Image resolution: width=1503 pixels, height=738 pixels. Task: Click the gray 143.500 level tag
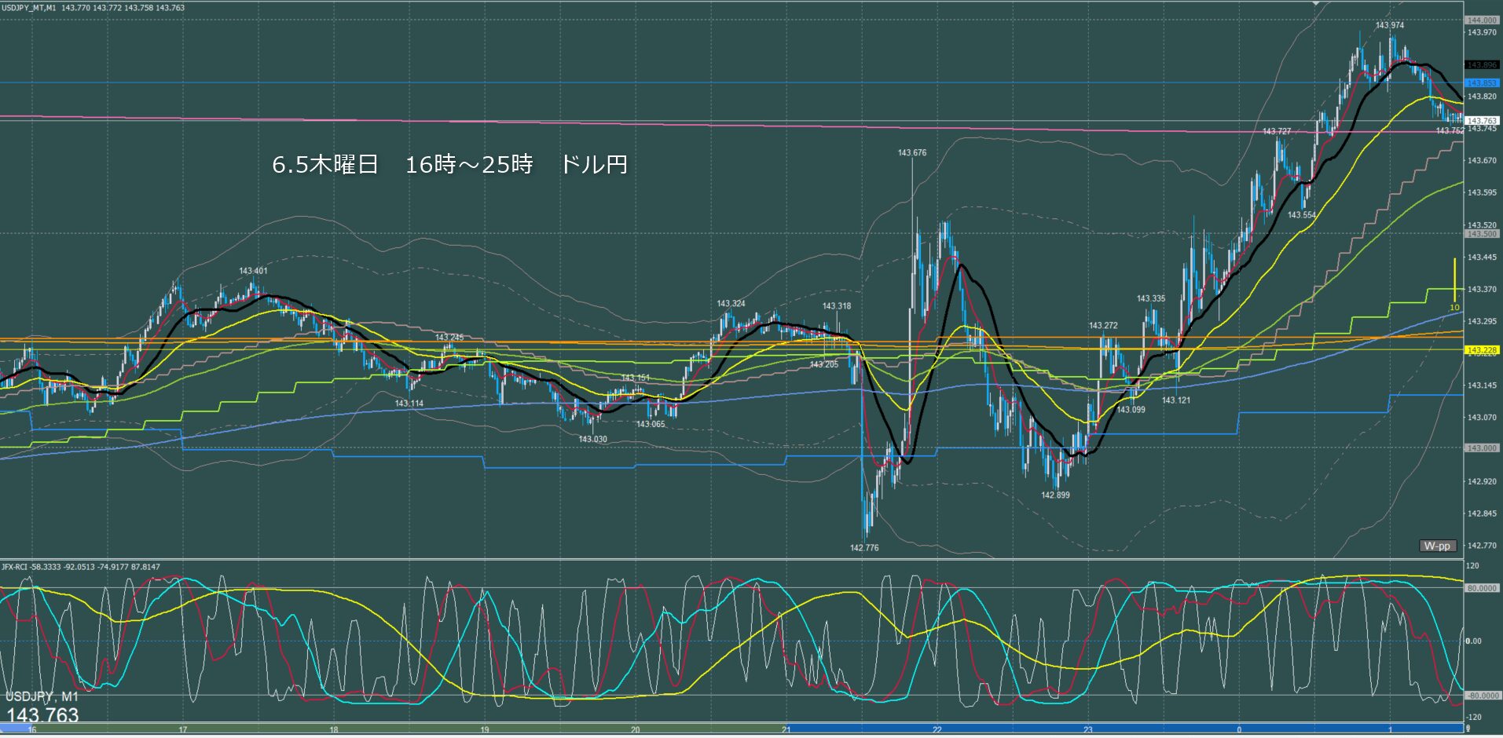(1482, 234)
